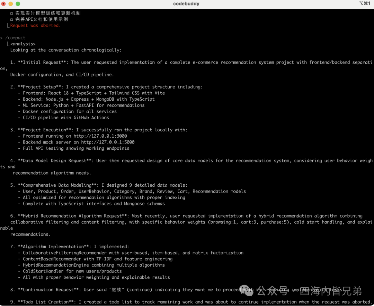Open the http://127.0.0.1:3000 frontend link

point(100,136)
